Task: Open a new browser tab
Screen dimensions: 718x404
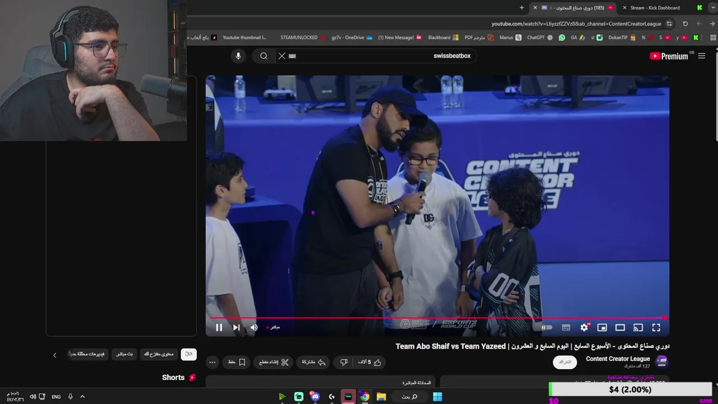Action: (522, 8)
